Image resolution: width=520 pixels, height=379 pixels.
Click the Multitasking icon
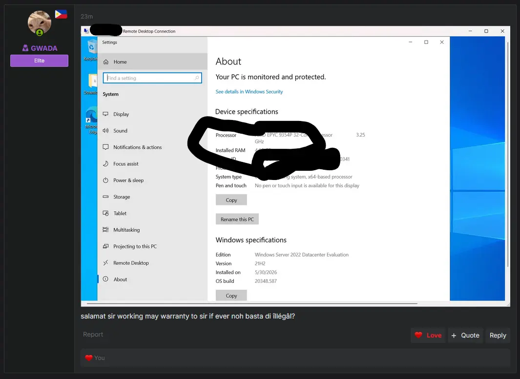pos(105,230)
